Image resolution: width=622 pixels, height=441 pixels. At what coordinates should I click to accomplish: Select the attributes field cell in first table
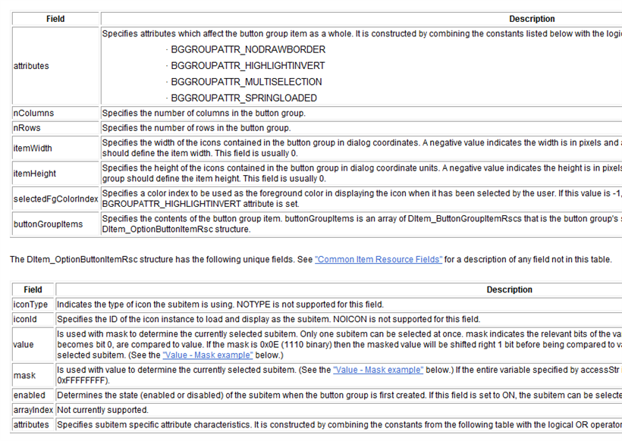click(55, 66)
